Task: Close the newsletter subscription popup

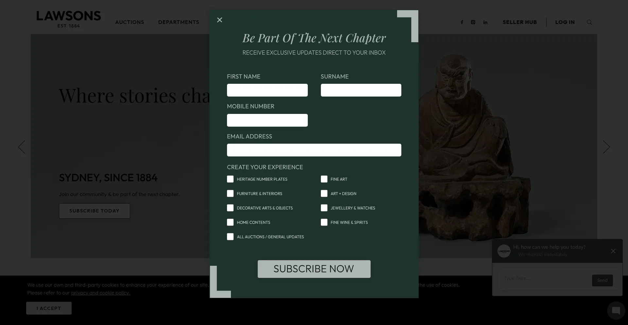Action: pyautogui.click(x=219, y=20)
